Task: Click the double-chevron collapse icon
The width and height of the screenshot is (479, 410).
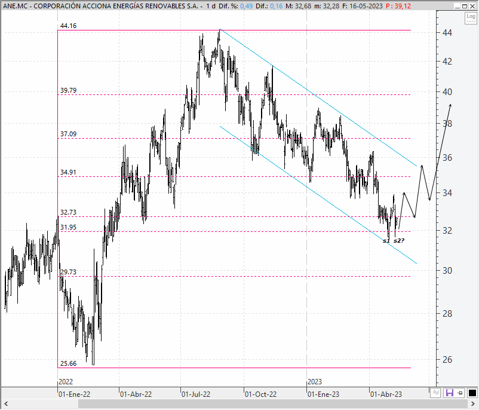Action: point(435,393)
